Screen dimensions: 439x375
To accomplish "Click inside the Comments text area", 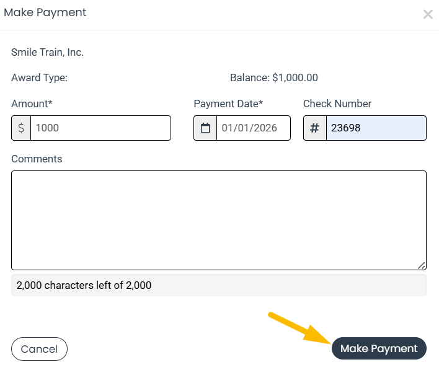I will (219, 220).
